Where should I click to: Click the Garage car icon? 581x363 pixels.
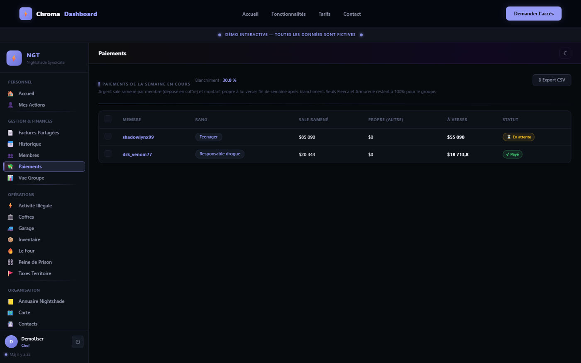10,228
